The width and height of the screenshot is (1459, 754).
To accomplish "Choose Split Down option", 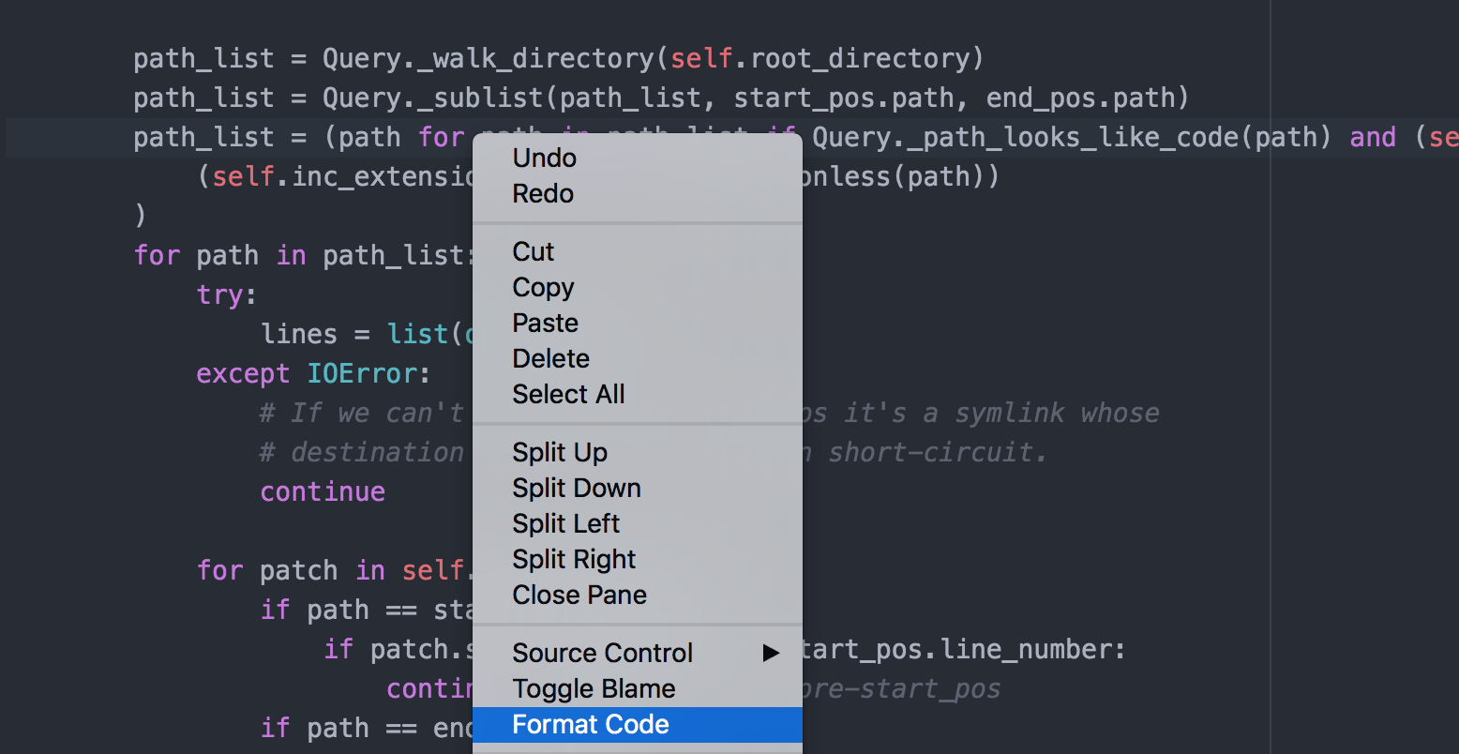I will pos(638,488).
